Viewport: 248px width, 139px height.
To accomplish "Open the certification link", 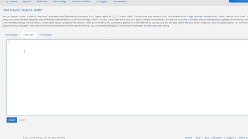I will [152, 26].
